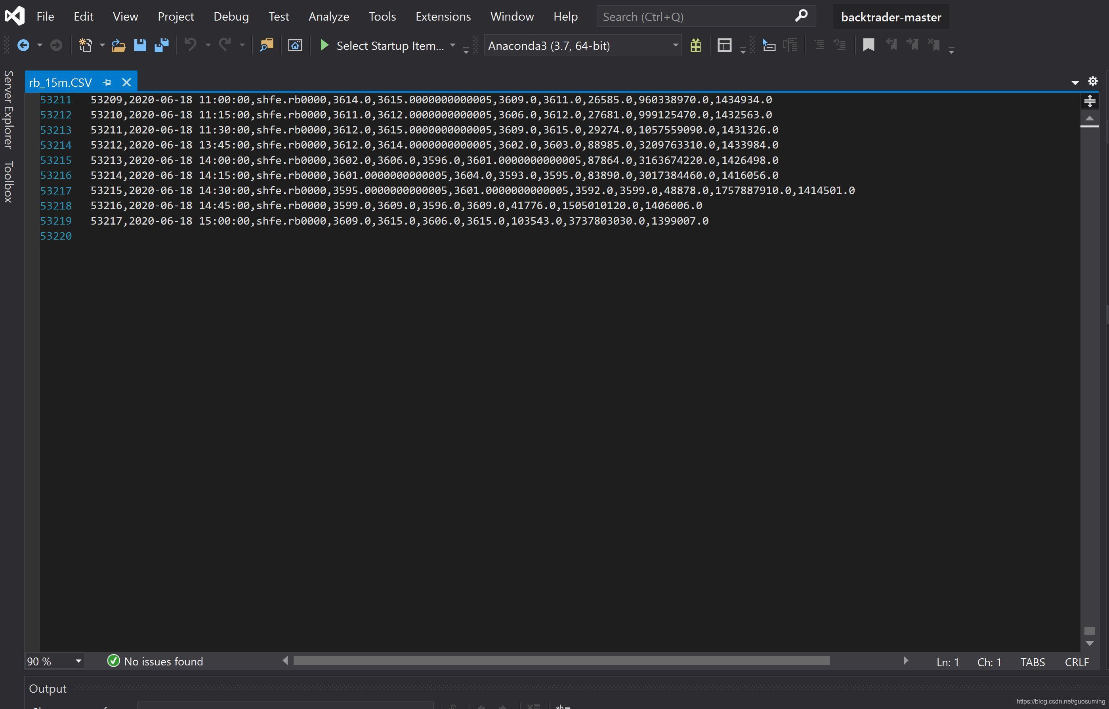Open the View menu
This screenshot has height=709, width=1109.
coord(125,17)
